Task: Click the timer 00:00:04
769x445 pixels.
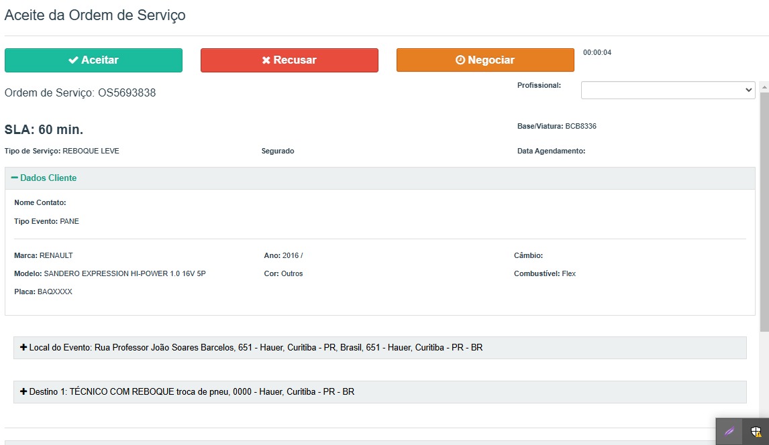Action: 597,53
